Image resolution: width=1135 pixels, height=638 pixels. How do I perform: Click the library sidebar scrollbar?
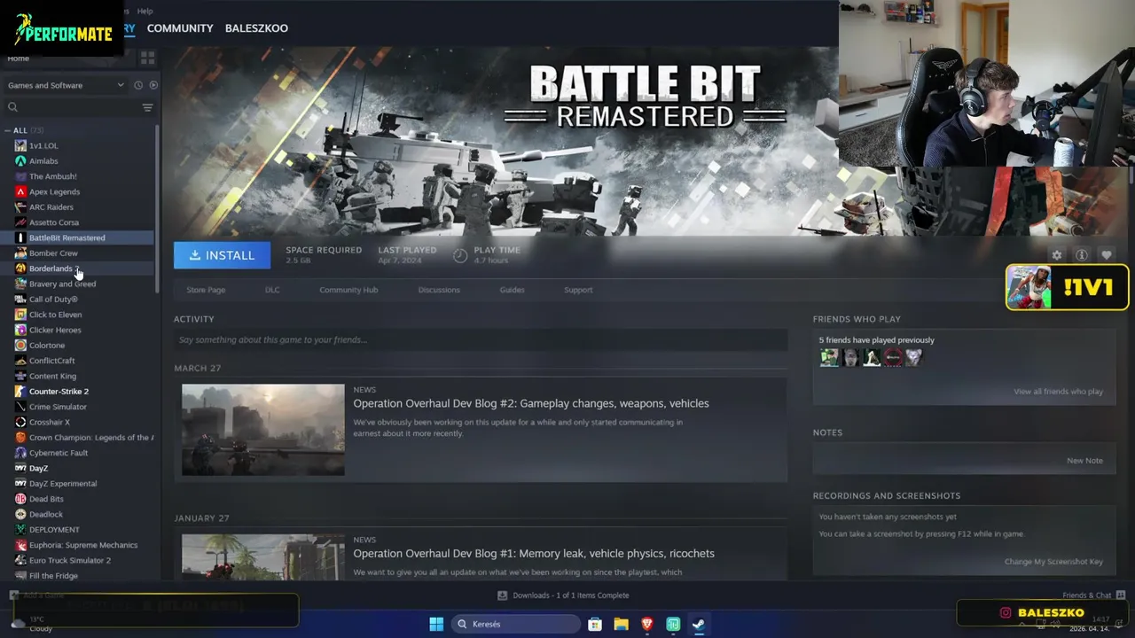pyautogui.click(x=158, y=210)
